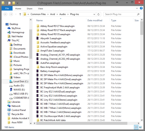Click Common Files in breadcrumb path
145x131 pixels.
pos(38,14)
